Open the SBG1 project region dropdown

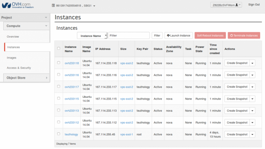(x=89, y=6)
